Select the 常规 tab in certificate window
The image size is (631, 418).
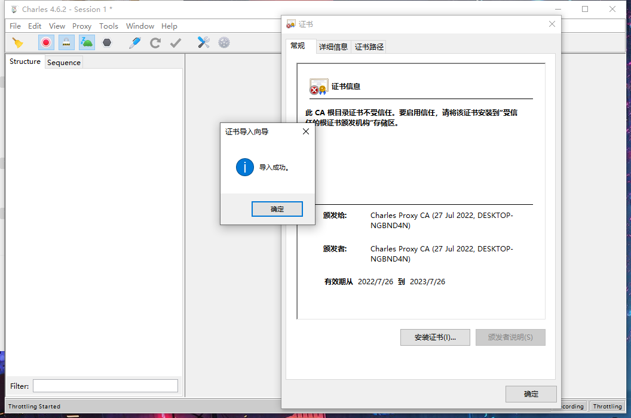tap(298, 46)
